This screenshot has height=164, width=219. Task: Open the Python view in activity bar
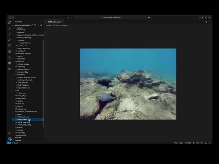coord(10,63)
